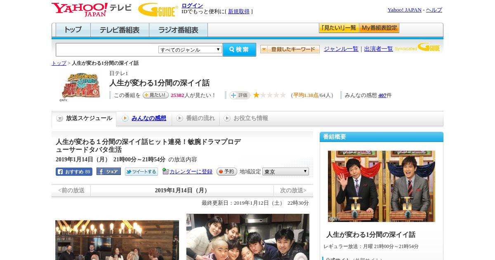
Task: Click the 日テレ1 channel label
Action: pyautogui.click(x=119, y=73)
